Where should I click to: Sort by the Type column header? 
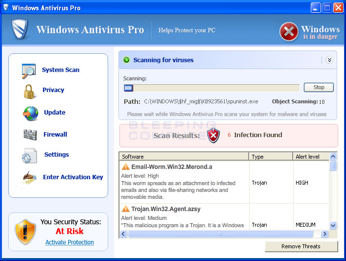[271, 157]
